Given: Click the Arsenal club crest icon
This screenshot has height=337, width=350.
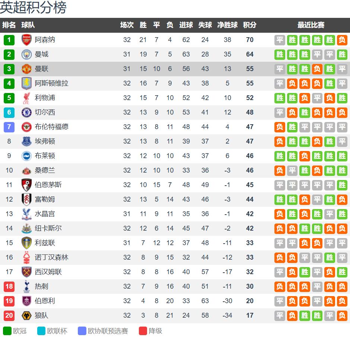Looking at the screenshot, I should tap(27, 40).
